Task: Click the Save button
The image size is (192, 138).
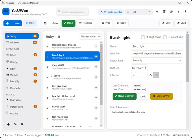Action: click(x=166, y=23)
